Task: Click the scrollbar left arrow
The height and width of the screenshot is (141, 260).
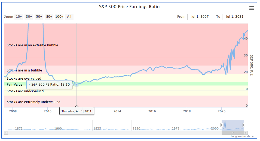Action: pos(6,132)
